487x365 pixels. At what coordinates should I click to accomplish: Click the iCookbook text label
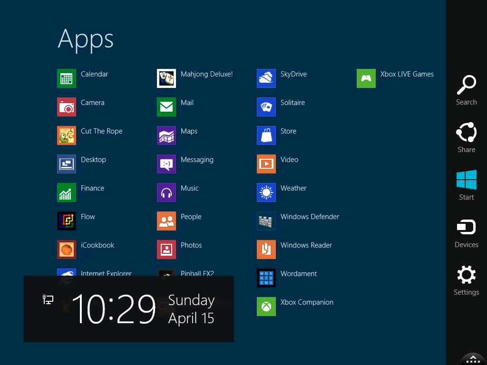97,245
